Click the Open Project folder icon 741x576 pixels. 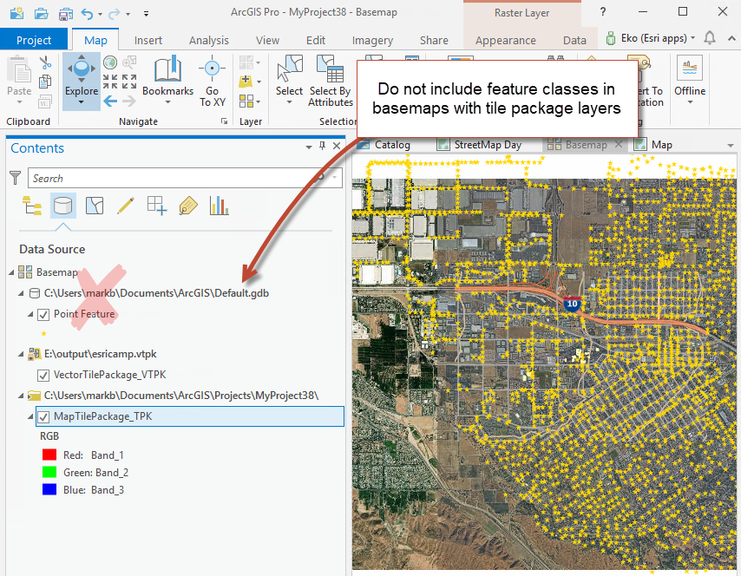[42, 13]
